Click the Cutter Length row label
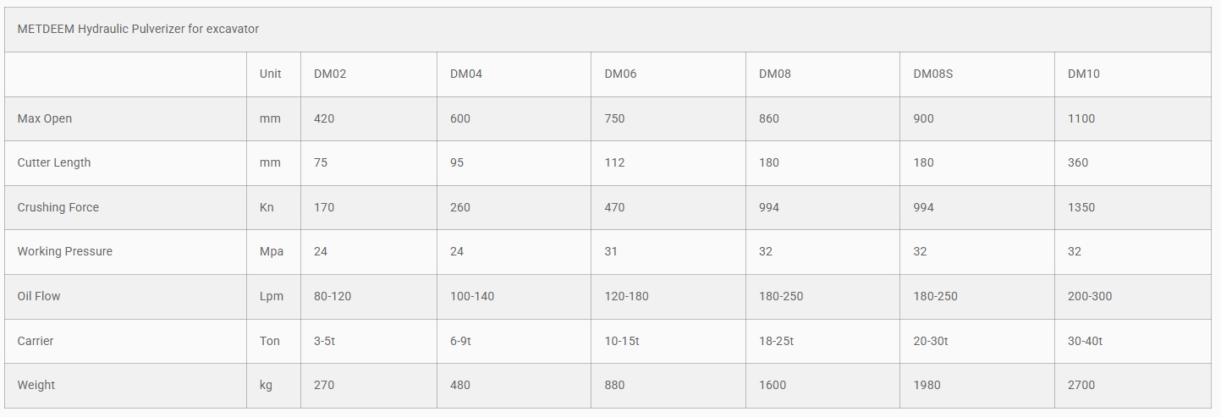This screenshot has width=1221, height=417. click(53, 162)
